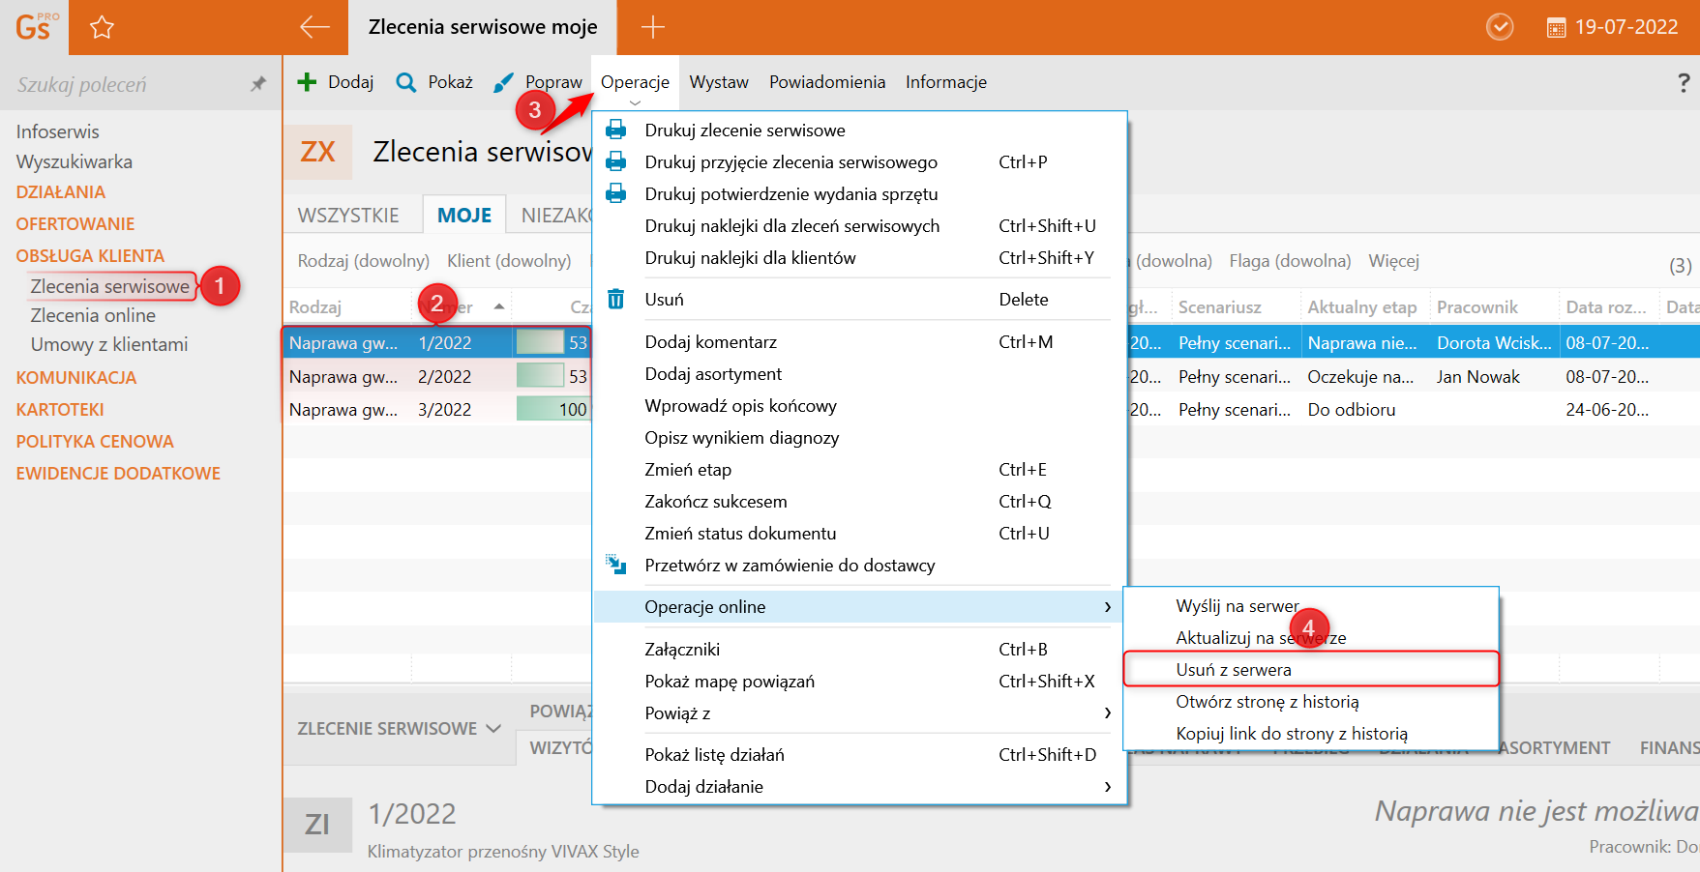Click the Dodaj plus icon
The image size is (1700, 872).
click(x=307, y=82)
